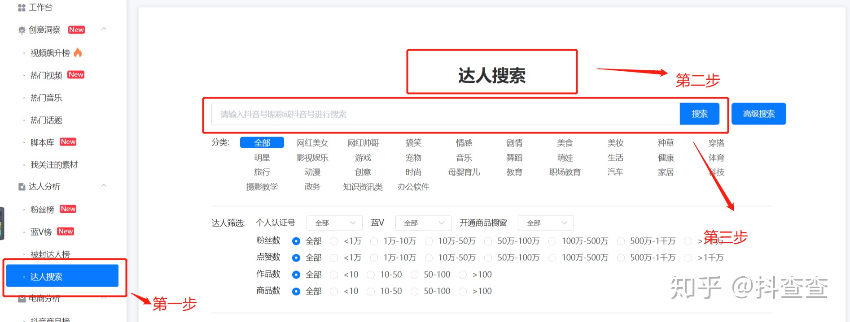Open the 开通商品橱窗 dropdown
Screen dimensions: 850x322
(x=546, y=223)
